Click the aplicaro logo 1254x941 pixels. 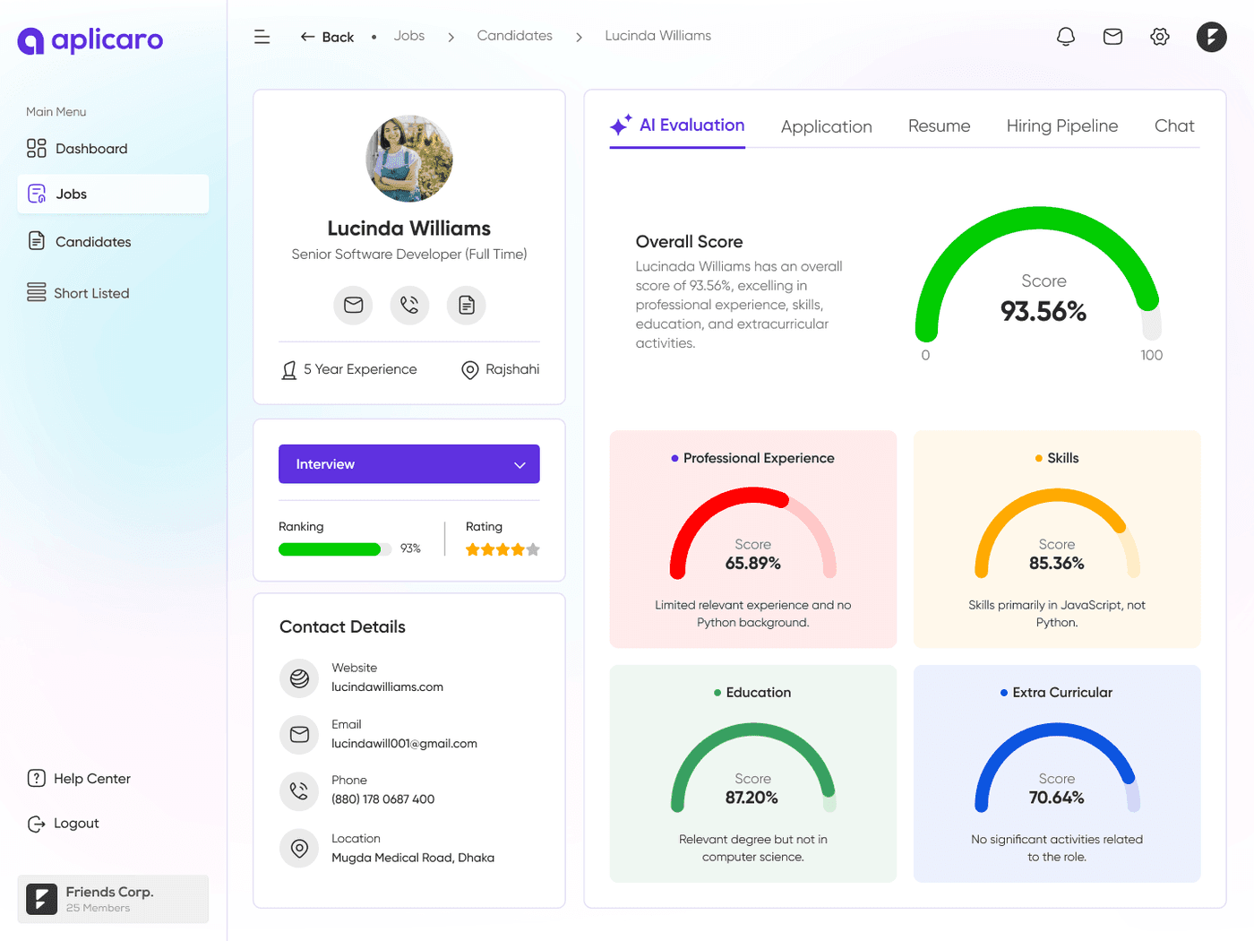[90, 40]
